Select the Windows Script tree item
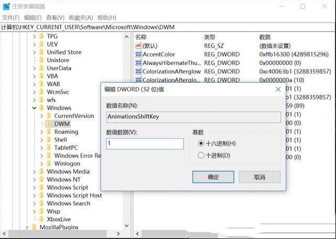The width and height of the screenshot is (336, 239). click(x=68, y=188)
